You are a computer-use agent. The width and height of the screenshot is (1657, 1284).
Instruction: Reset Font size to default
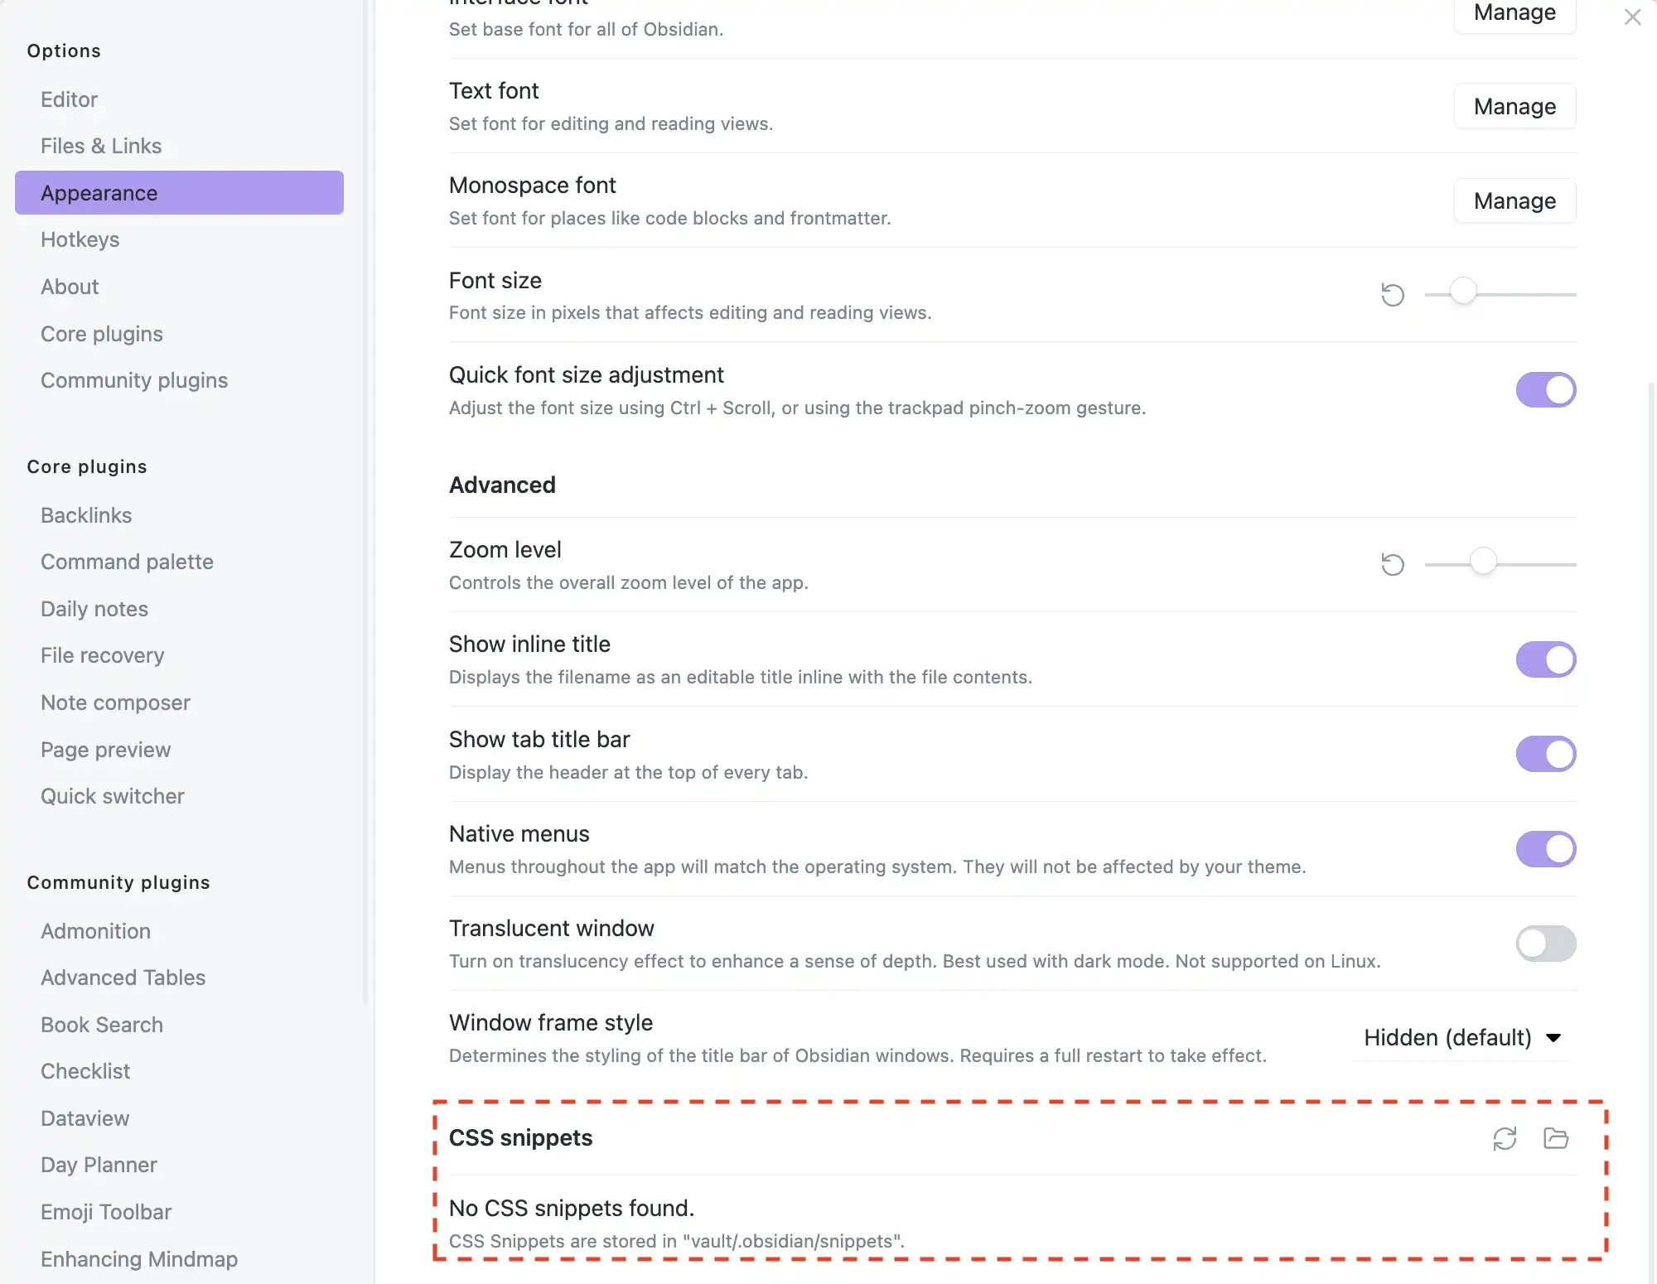(x=1393, y=295)
